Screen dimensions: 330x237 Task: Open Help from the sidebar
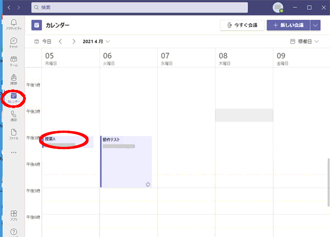[x=13, y=233]
